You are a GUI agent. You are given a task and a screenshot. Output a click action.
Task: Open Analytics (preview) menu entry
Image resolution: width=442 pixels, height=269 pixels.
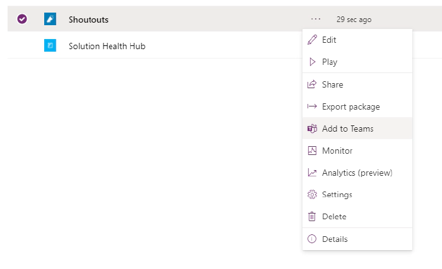pyautogui.click(x=357, y=173)
